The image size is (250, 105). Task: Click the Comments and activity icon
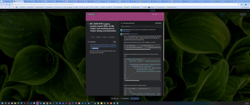(x=121, y=23)
